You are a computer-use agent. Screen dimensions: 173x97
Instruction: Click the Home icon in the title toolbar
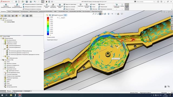point(16,2)
